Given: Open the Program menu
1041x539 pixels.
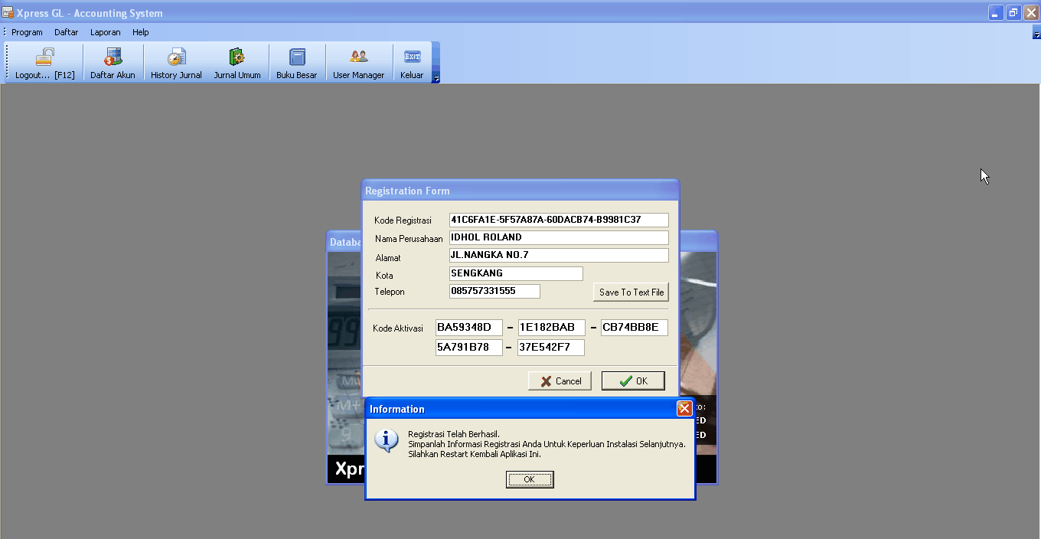Looking at the screenshot, I should 27,32.
